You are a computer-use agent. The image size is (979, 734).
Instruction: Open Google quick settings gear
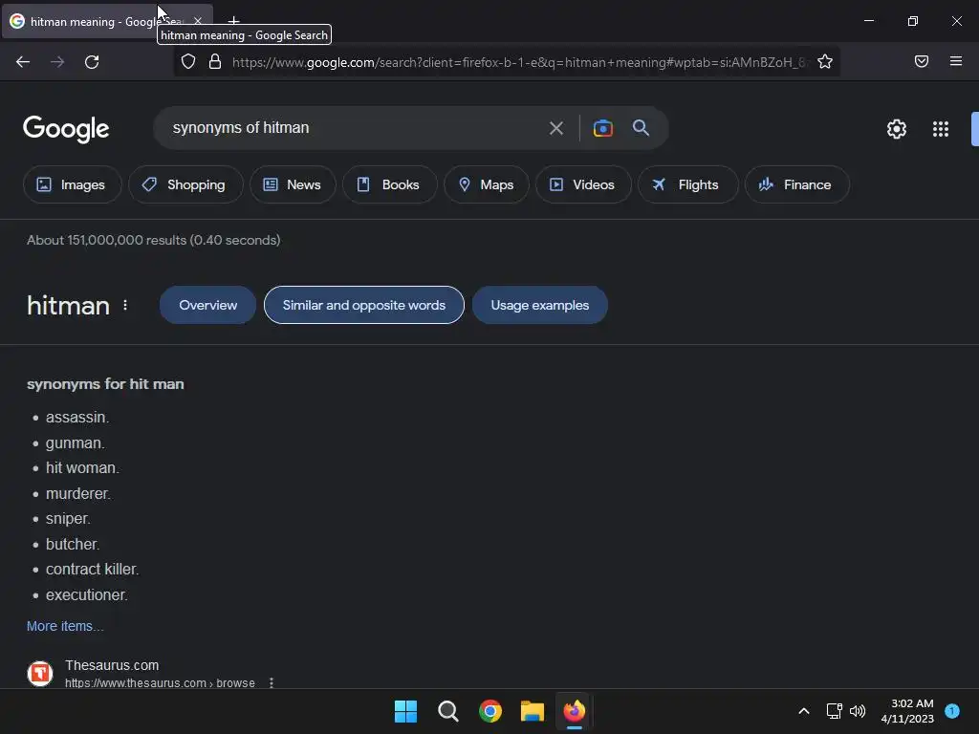897,129
